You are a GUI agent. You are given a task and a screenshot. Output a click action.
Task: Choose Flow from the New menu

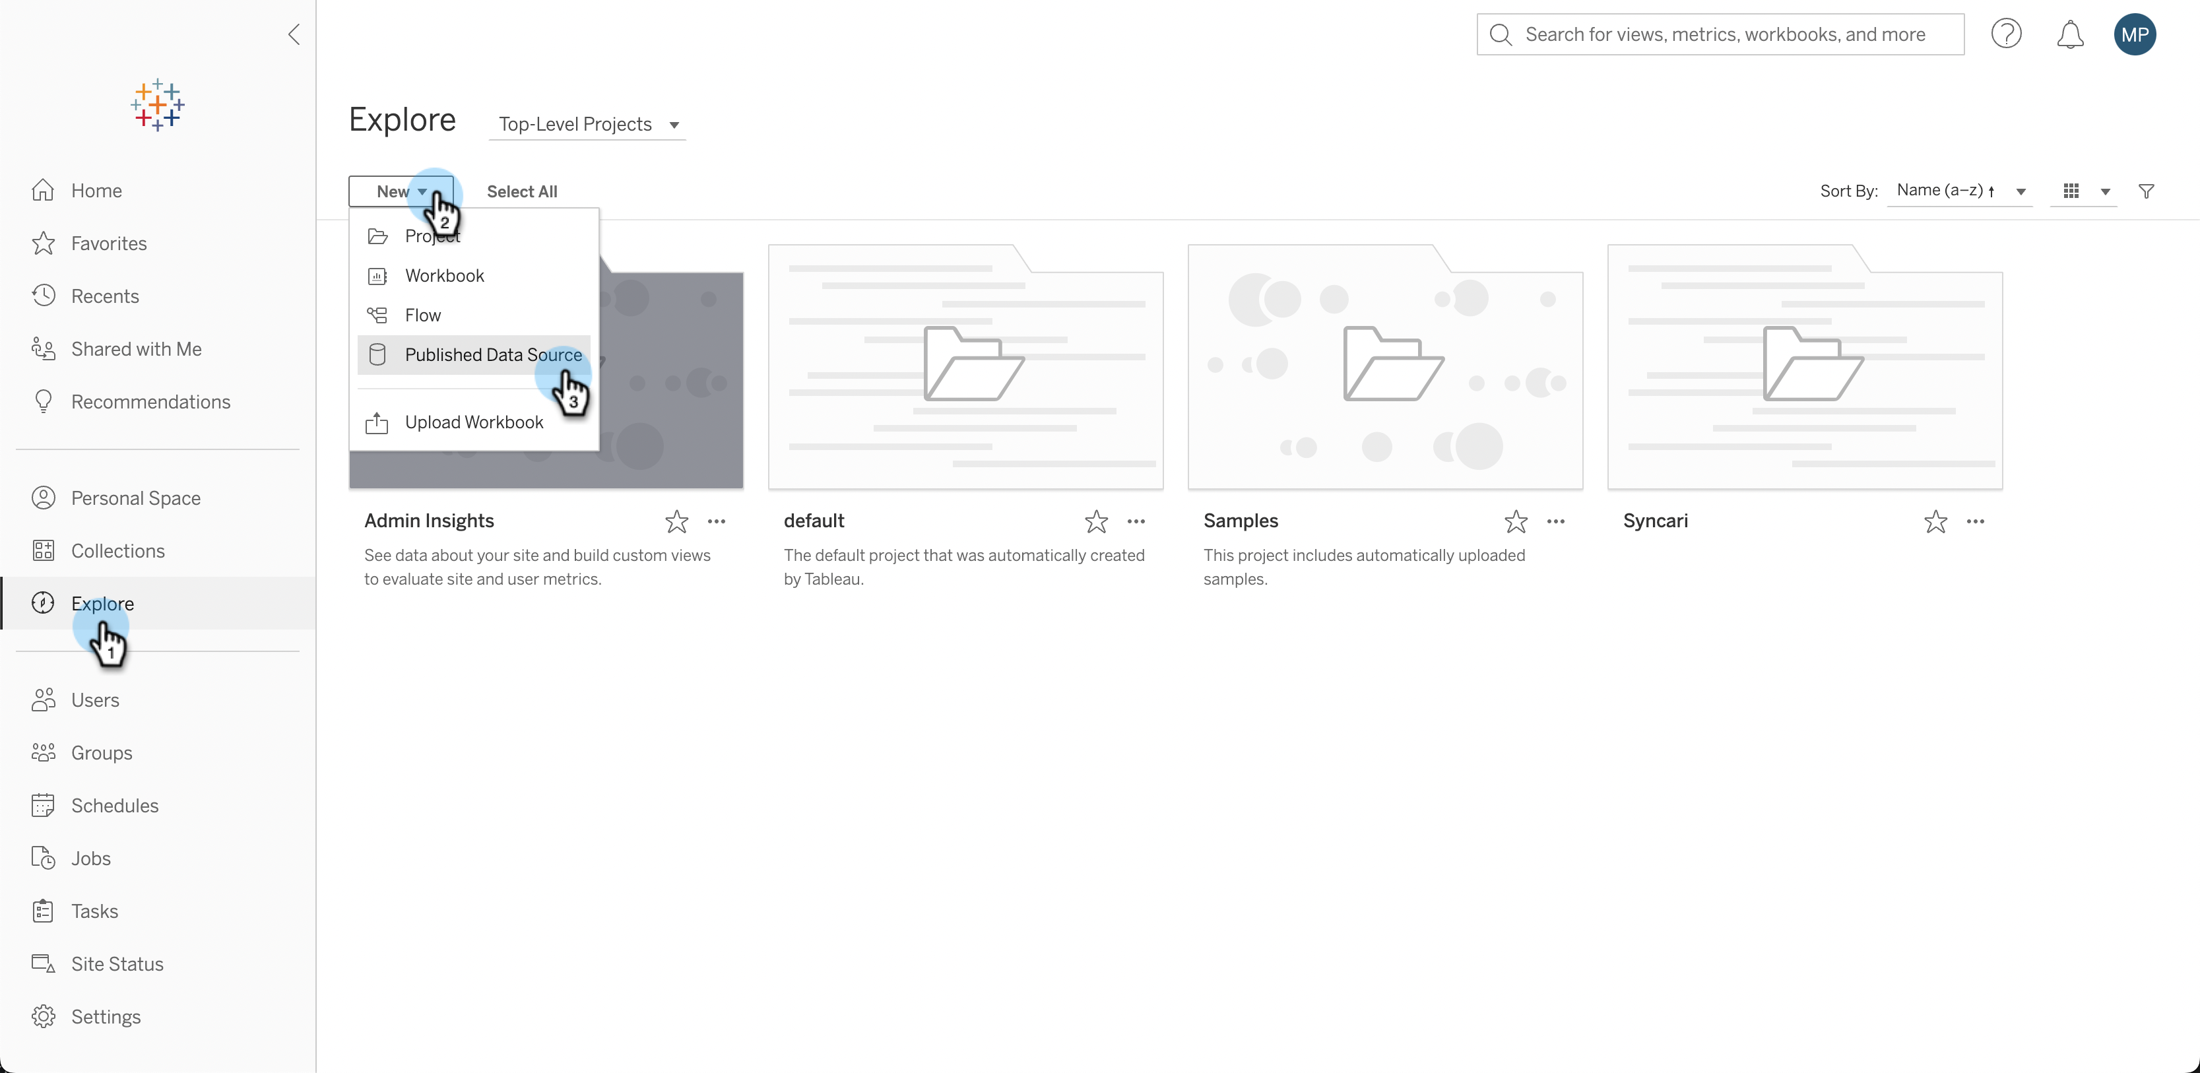coord(474,315)
